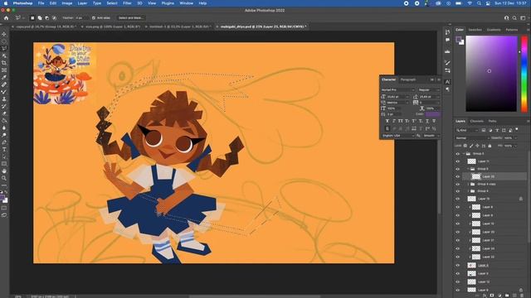Select the Eyedropper tool
Viewport: 531px width, 298px height.
click(x=4, y=77)
